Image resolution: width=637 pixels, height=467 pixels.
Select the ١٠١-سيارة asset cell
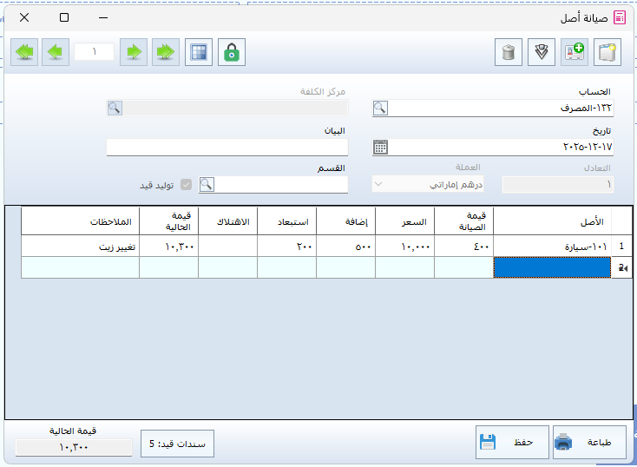(x=552, y=247)
